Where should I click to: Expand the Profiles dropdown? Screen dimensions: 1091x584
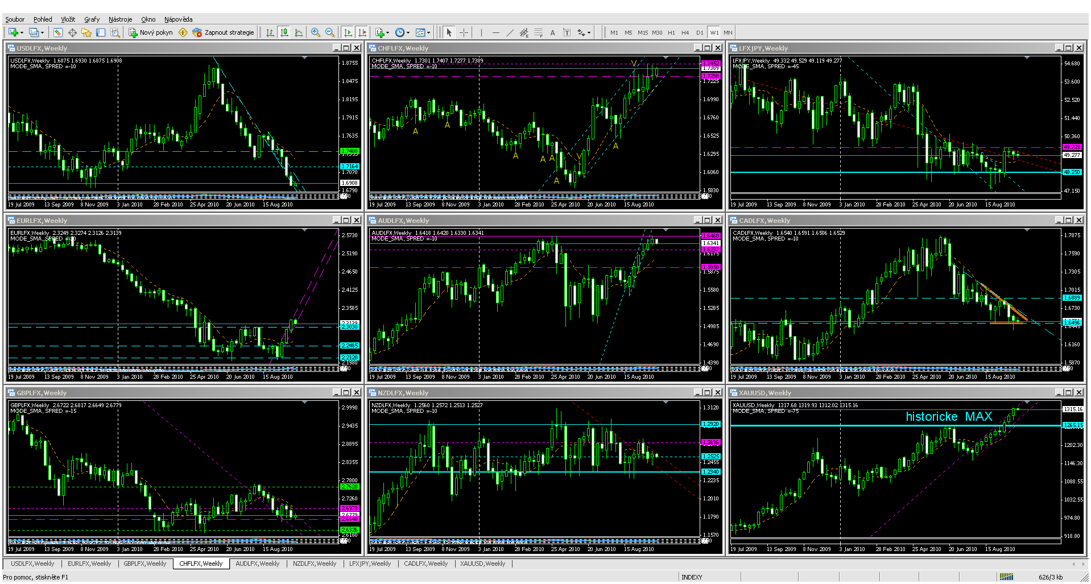[42, 32]
